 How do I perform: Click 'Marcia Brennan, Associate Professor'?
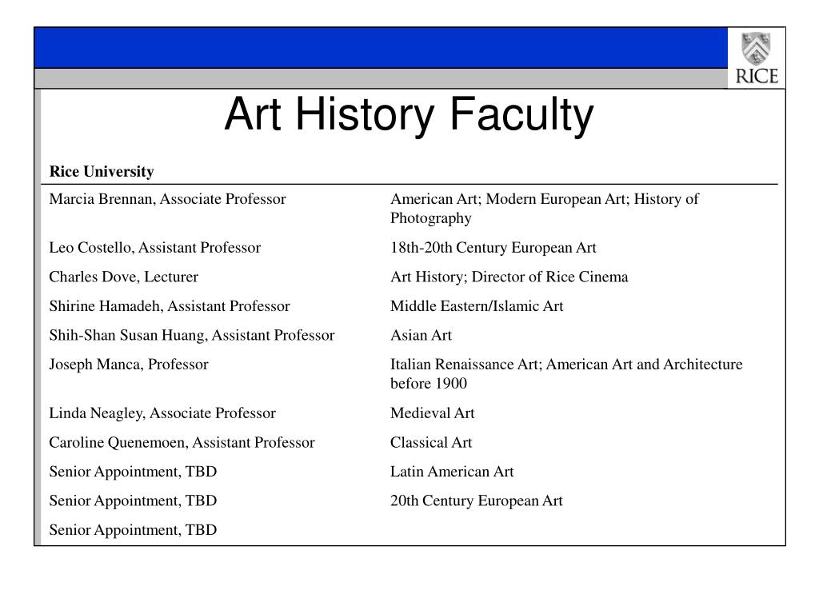click(x=167, y=199)
